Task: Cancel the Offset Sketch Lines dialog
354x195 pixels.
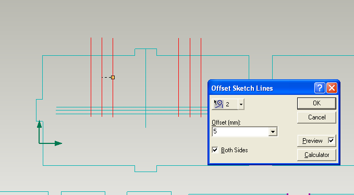Action: coord(316,117)
